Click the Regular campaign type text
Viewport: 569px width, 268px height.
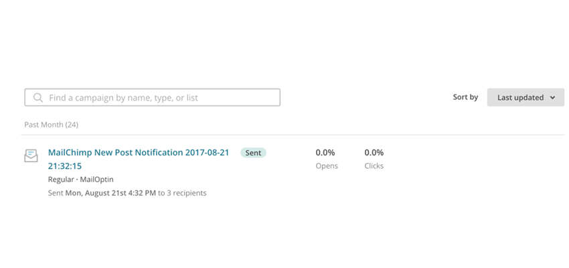click(61, 180)
